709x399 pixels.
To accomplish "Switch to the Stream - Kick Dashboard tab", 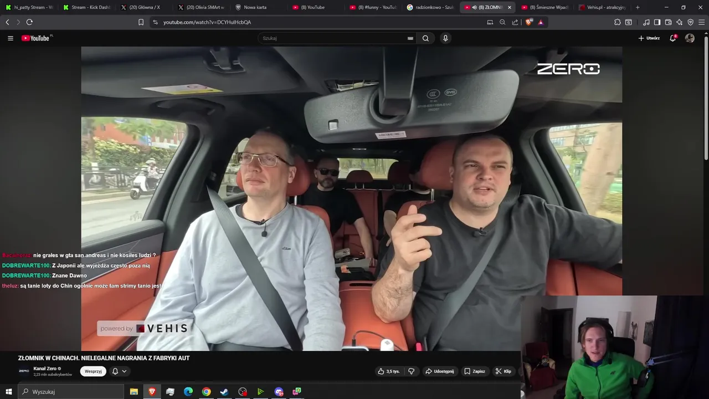I will point(86,7).
